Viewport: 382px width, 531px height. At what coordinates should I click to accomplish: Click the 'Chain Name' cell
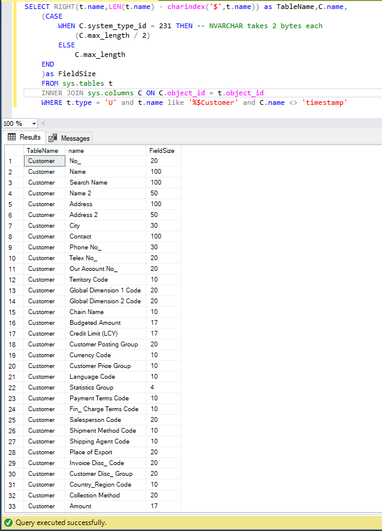[x=106, y=312]
